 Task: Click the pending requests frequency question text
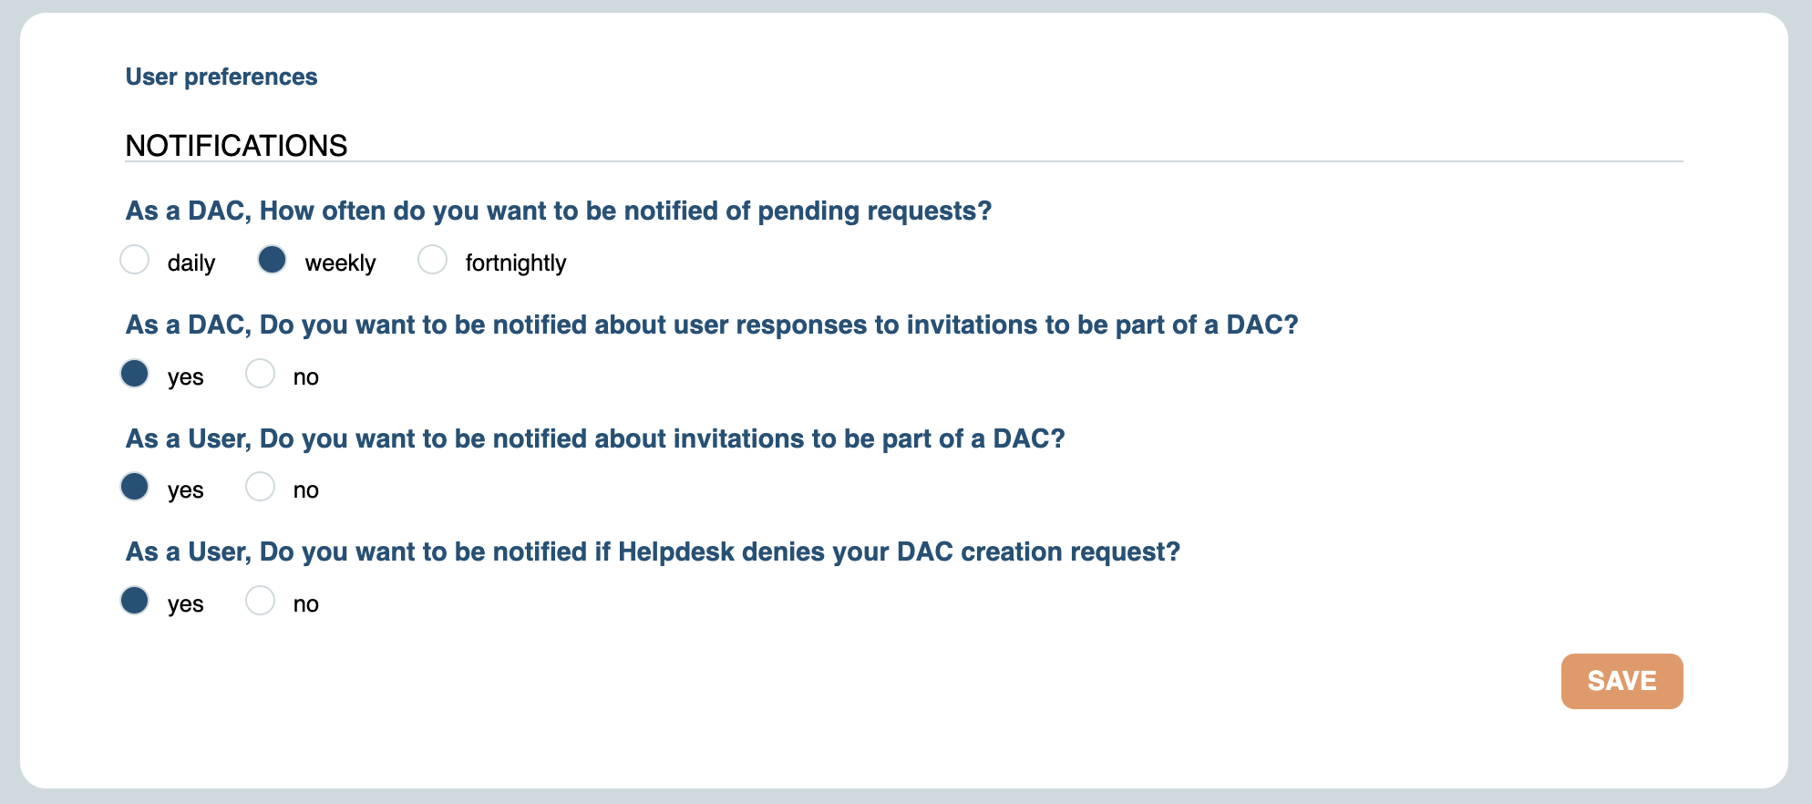click(x=558, y=211)
